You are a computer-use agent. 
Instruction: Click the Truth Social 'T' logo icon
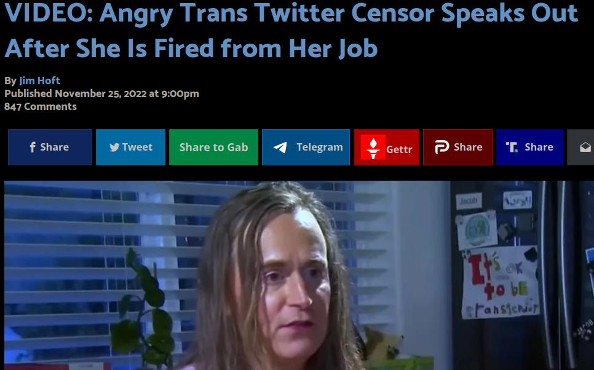512,147
